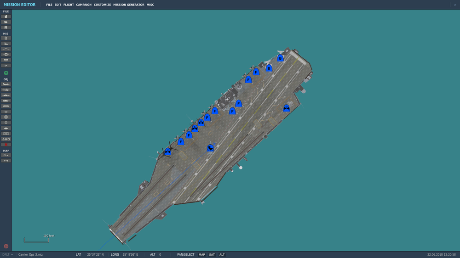Switch to MAP view mode
The image size is (460, 258).
[202, 254]
